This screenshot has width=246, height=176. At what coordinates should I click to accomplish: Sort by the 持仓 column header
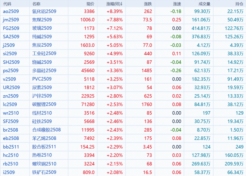(239, 4)
